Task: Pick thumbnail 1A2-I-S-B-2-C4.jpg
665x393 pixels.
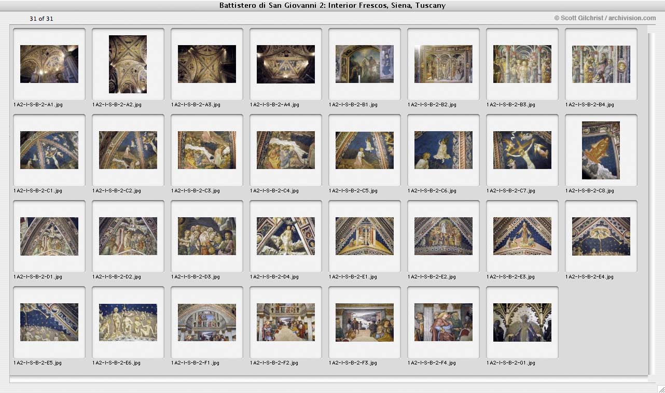Action: 286,150
